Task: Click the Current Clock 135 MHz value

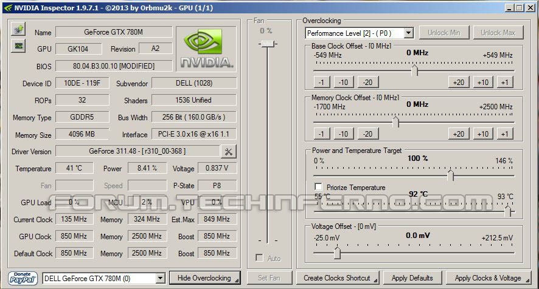Action: click(x=74, y=219)
